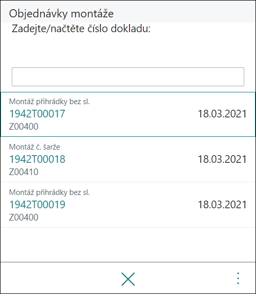Click the X cancel icon at bottom
This screenshot has height=294, width=256.
(128, 279)
